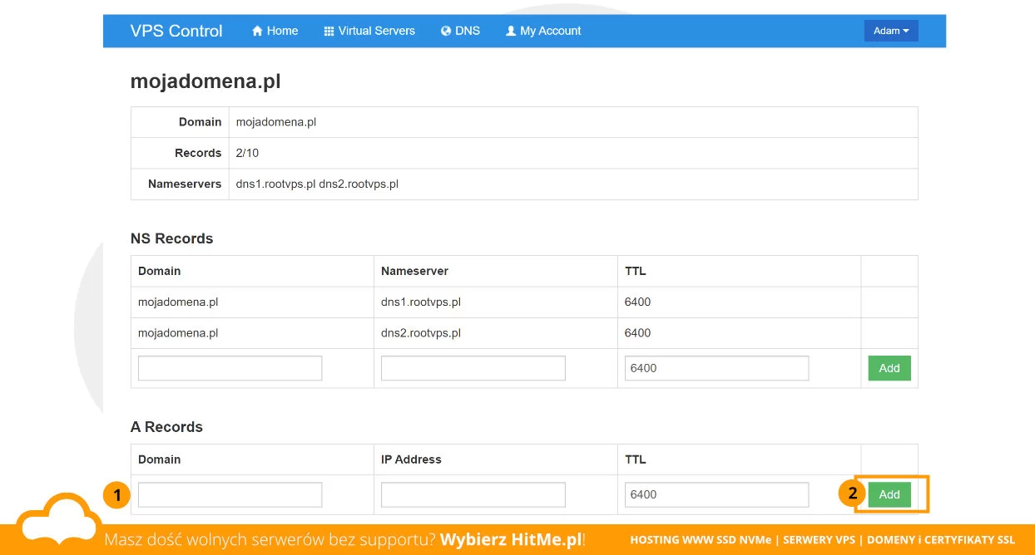Focus the NS Records TTL input field

pyautogui.click(x=716, y=368)
